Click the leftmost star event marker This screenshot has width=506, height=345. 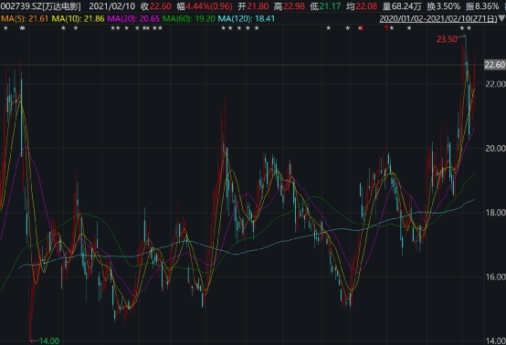click(x=5, y=28)
